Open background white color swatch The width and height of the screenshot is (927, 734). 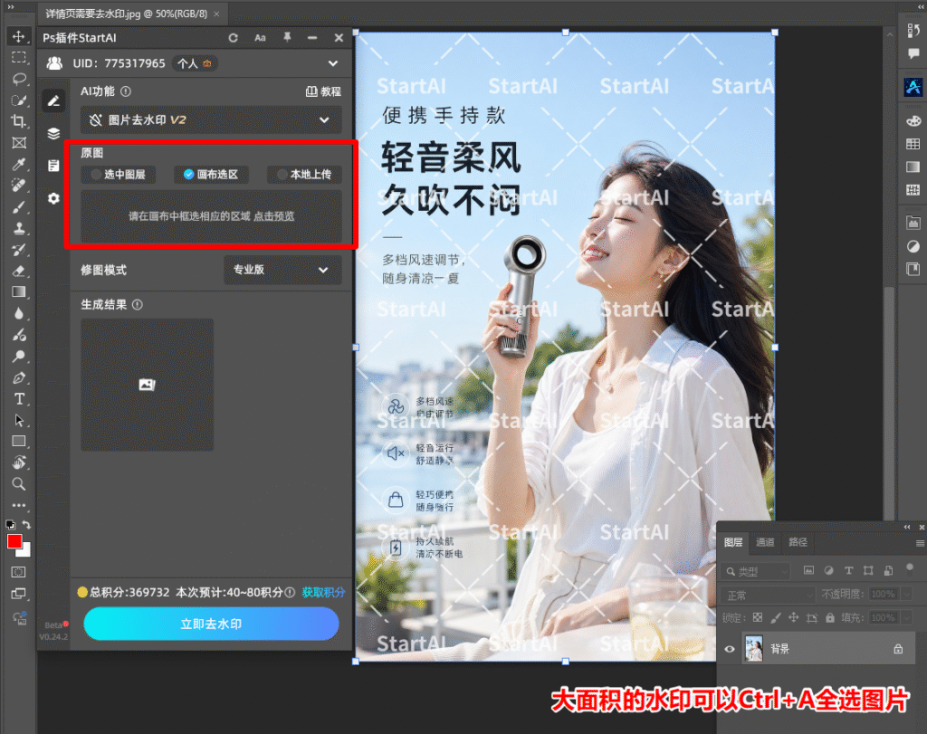(x=24, y=551)
